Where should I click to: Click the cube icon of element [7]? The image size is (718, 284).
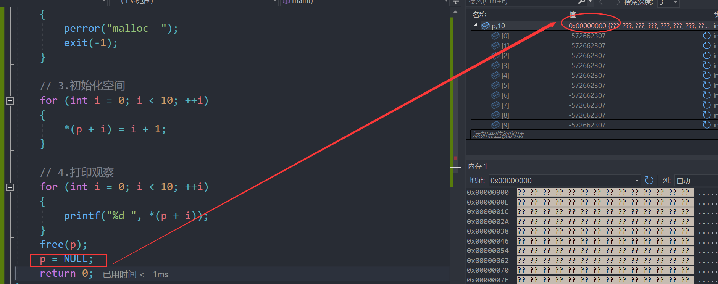pos(495,105)
